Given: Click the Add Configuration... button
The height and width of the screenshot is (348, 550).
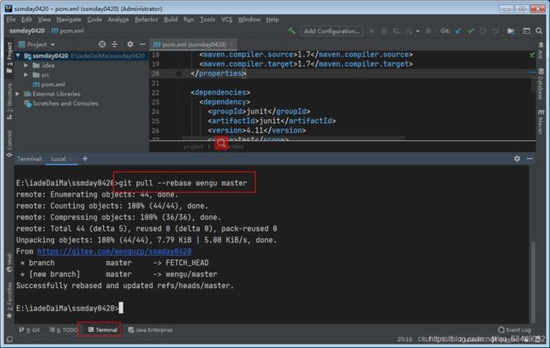Looking at the screenshot, I should click(332, 31).
